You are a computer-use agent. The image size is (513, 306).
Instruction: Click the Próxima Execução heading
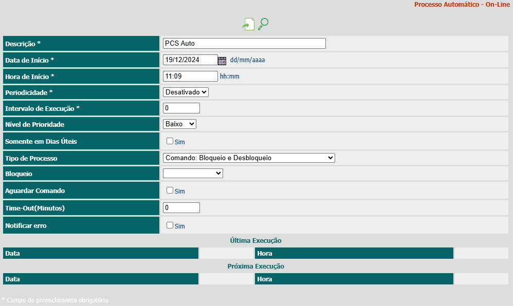[x=255, y=266]
